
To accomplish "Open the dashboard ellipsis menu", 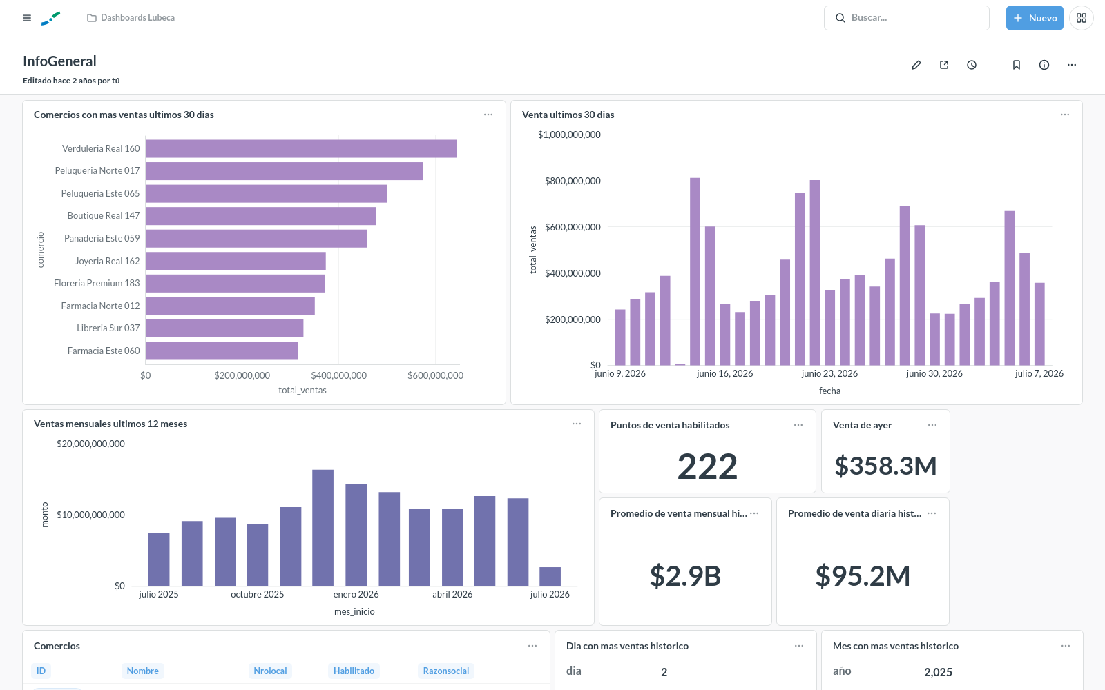I will click(x=1072, y=65).
